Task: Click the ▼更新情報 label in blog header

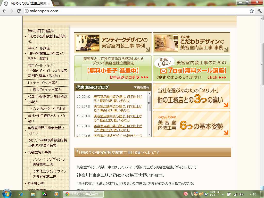Action: pos(142,87)
